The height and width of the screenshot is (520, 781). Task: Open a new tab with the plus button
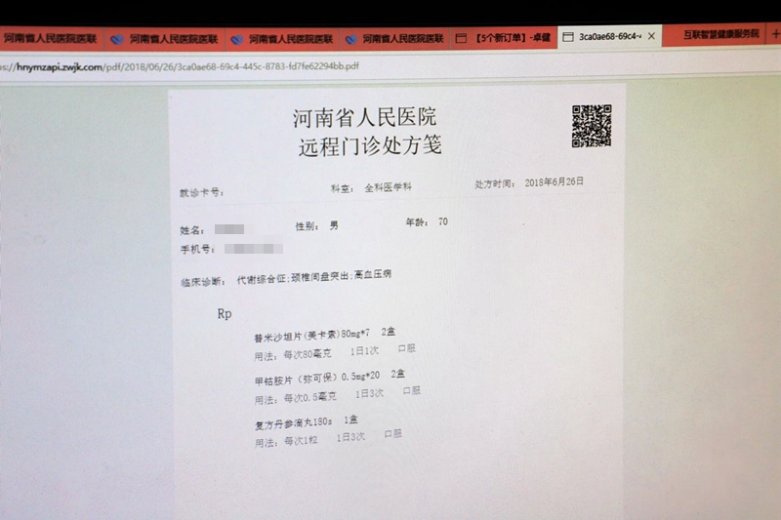click(775, 34)
